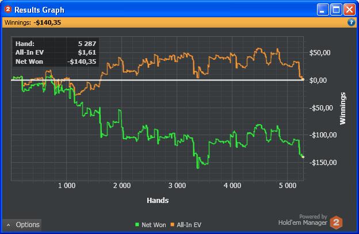Toggle the Net Won legend entry
359x234 pixels.
point(151,225)
